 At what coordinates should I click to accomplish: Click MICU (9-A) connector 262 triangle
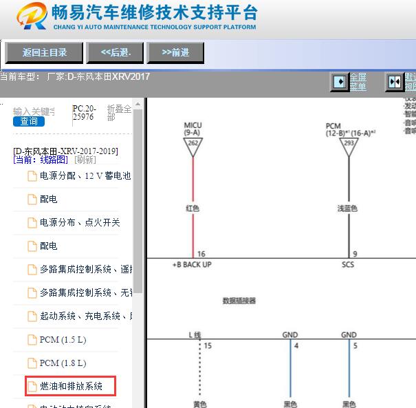(x=193, y=147)
